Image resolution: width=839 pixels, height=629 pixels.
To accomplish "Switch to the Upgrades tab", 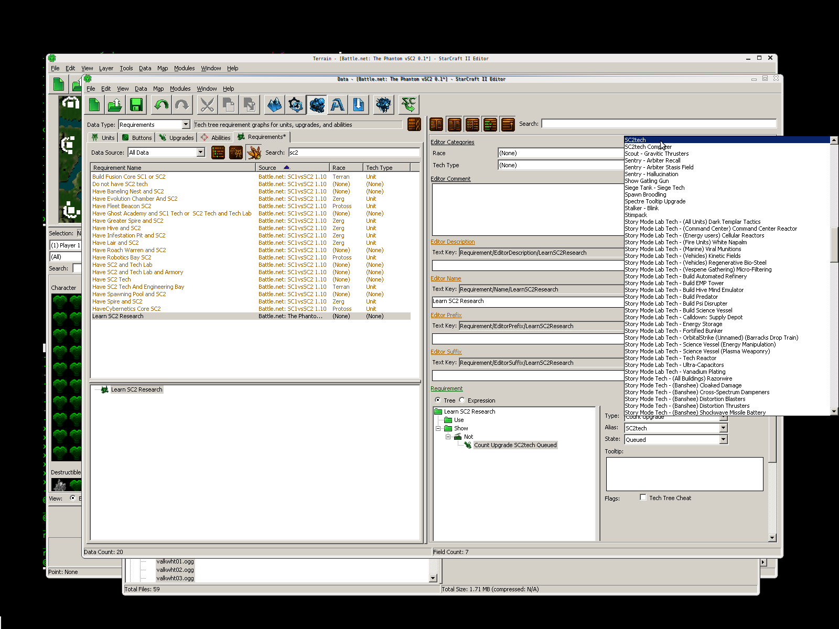I will [x=177, y=138].
